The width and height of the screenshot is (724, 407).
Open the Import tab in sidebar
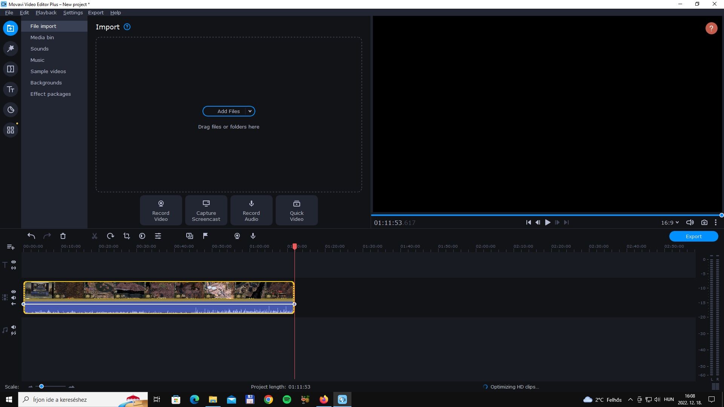pos(11,28)
